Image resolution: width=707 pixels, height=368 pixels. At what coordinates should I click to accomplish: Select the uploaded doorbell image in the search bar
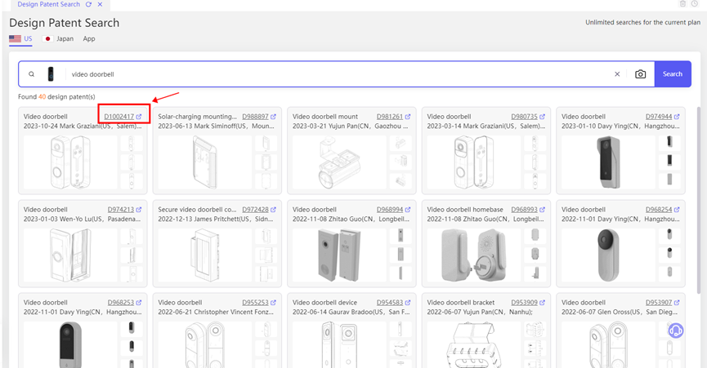[51, 74]
